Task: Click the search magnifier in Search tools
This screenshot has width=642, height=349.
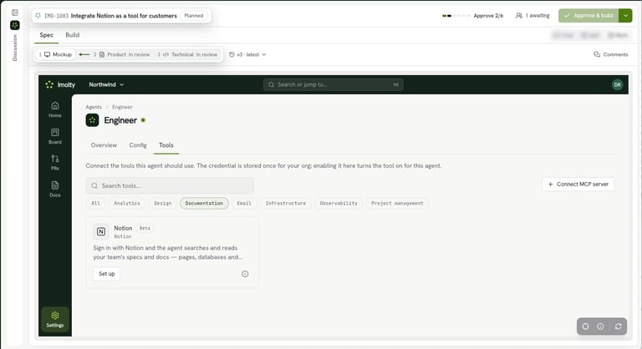Action: (94, 185)
